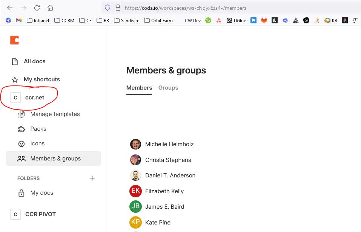
Task: Expand the CCR PIVOT workspace
Action: point(40,214)
